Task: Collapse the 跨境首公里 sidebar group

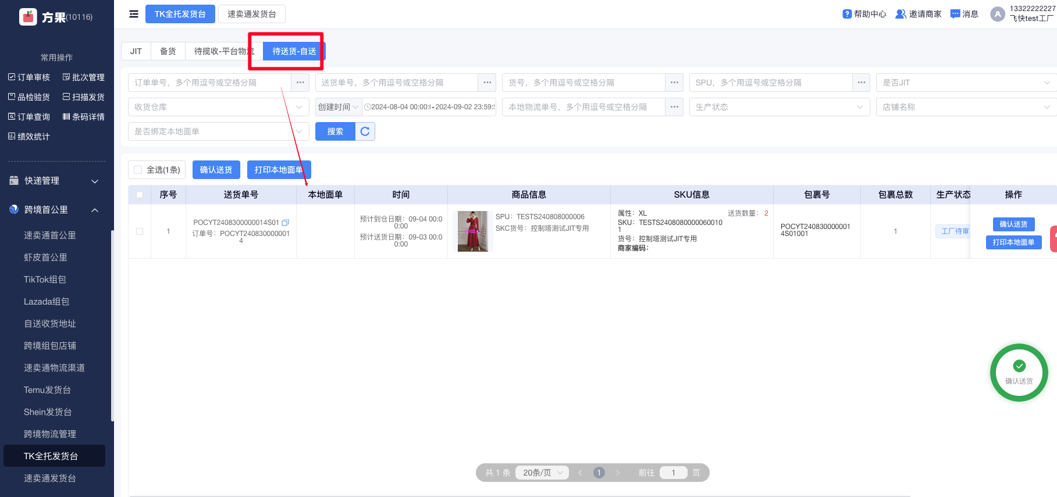Action: click(54, 210)
